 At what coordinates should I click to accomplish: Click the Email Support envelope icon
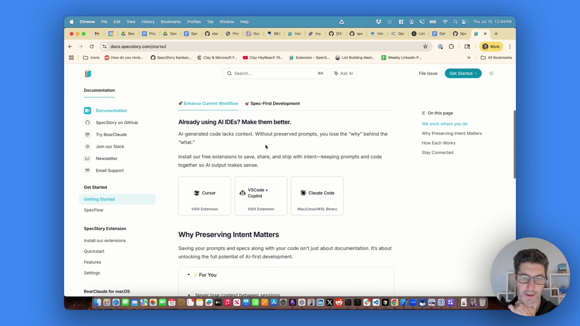88,170
